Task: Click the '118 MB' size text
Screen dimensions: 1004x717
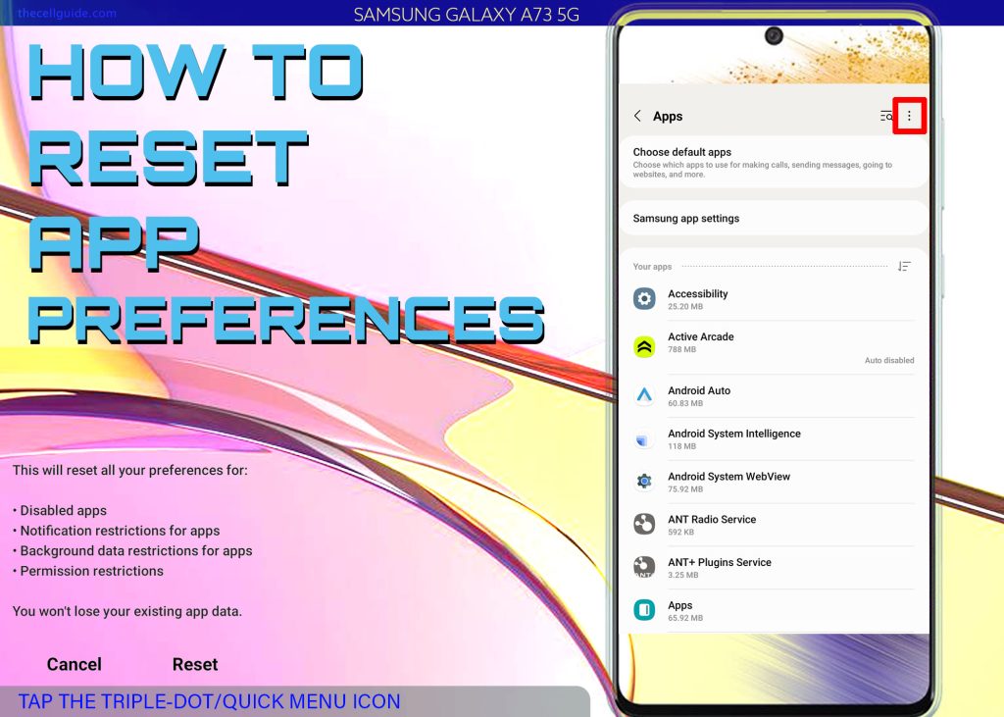Action: click(682, 446)
